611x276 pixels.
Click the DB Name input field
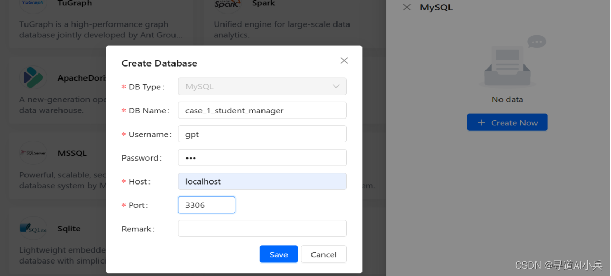[262, 110]
